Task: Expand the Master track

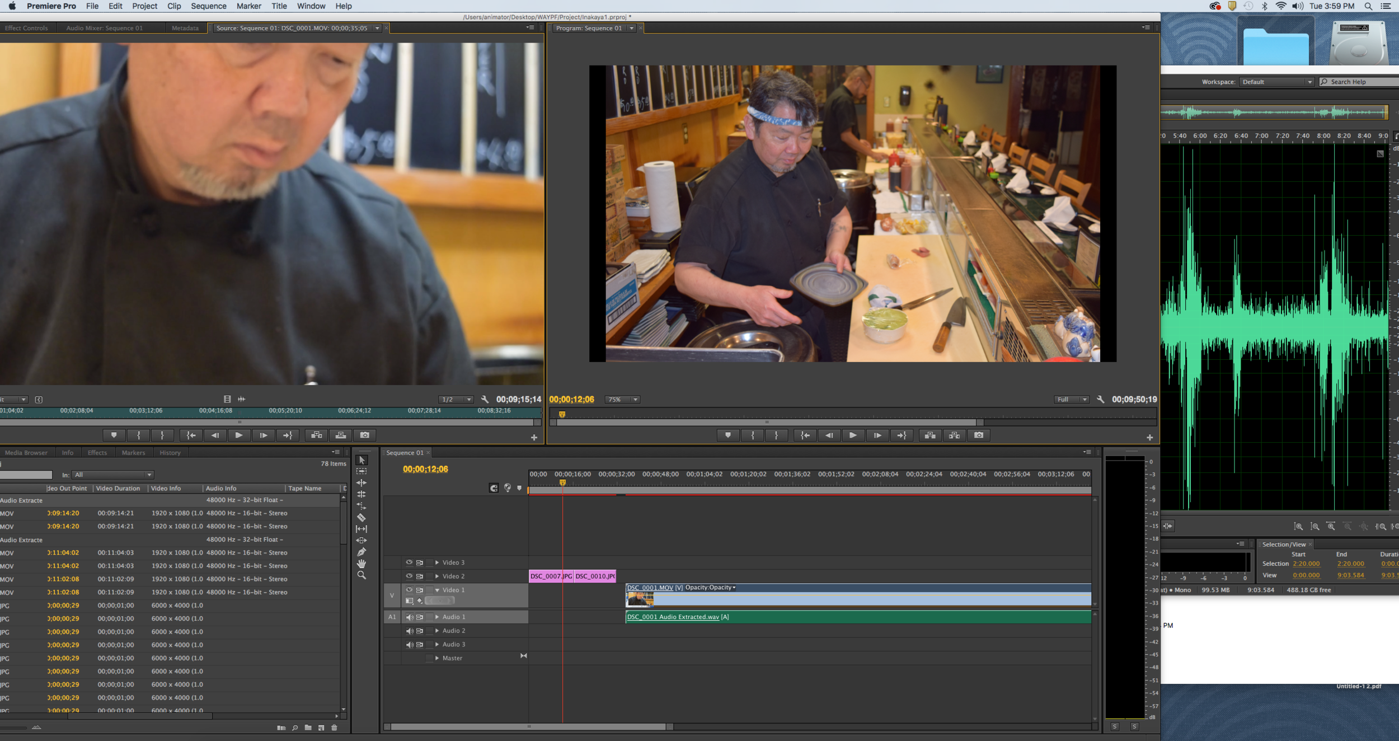Action: pyautogui.click(x=437, y=658)
